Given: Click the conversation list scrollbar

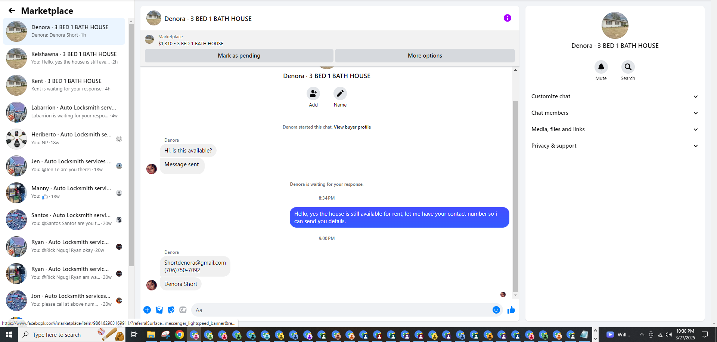Looking at the screenshot, I should [x=131, y=145].
